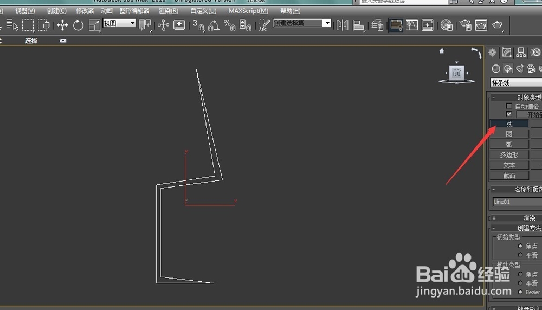Open the 帮助(H) menu

click(x=291, y=11)
